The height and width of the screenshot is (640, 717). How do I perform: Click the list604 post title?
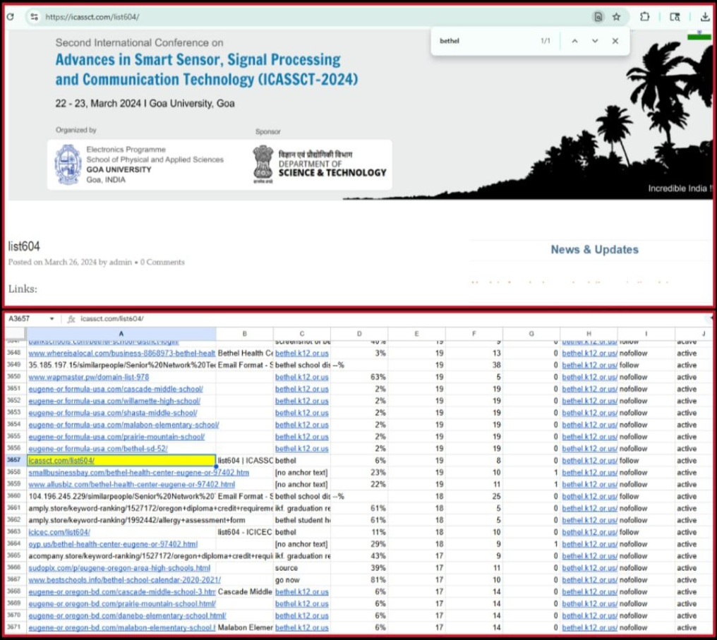[24, 246]
